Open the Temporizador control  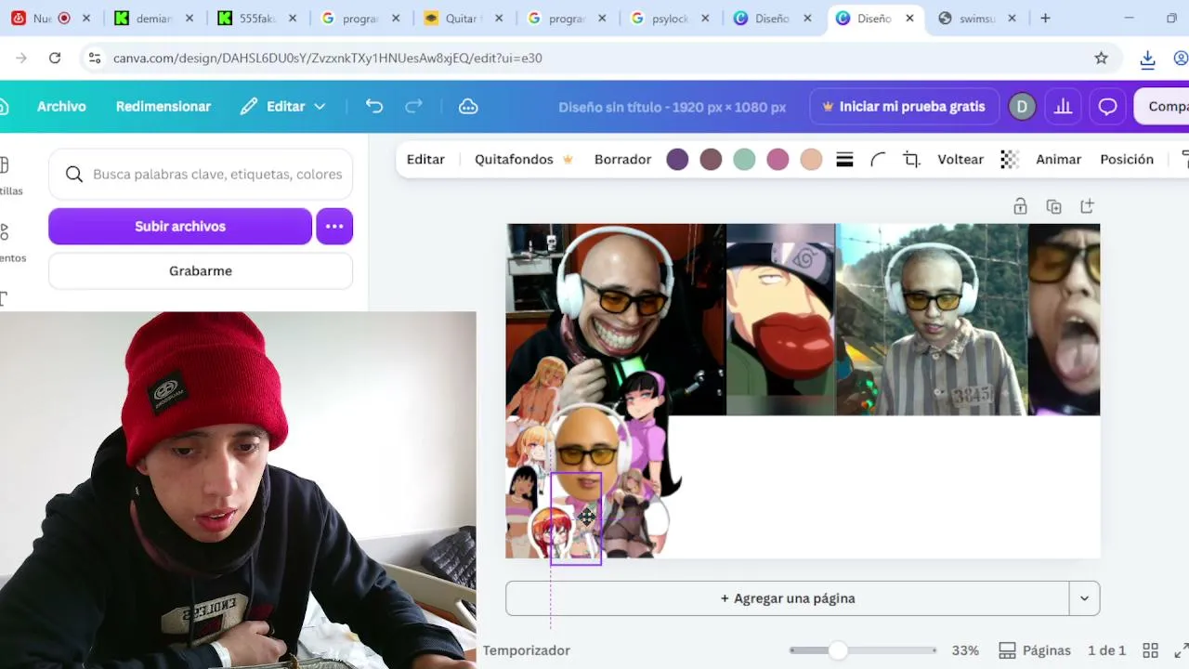click(x=526, y=650)
